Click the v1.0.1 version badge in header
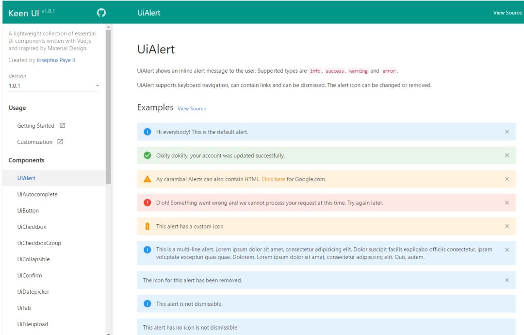Viewport: 524px width, 335px height. click(x=48, y=11)
